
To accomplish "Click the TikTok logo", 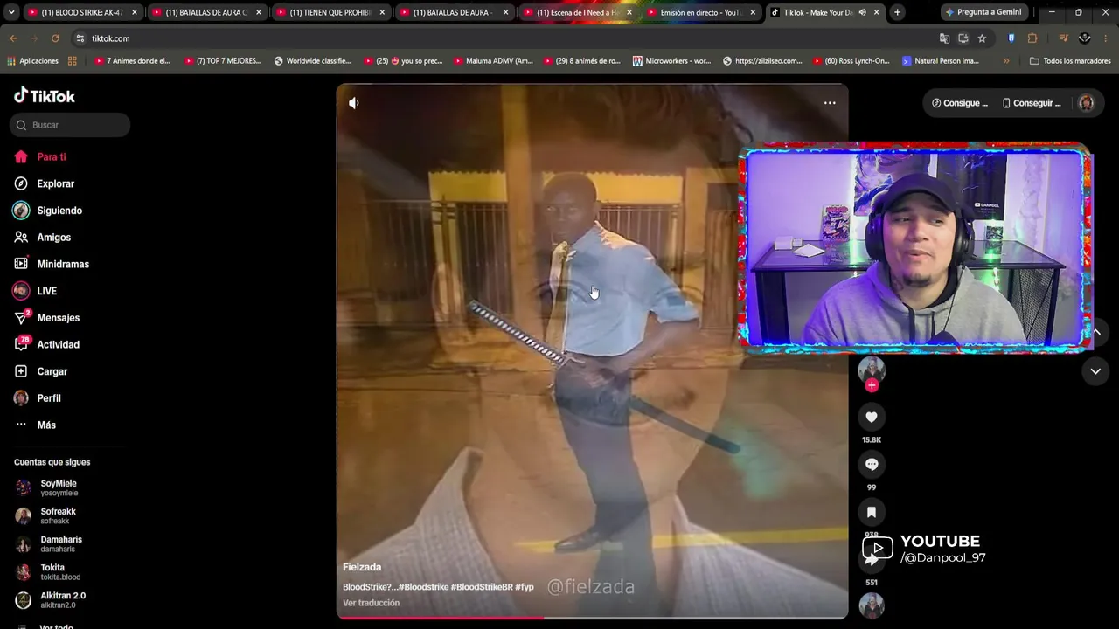I will pyautogui.click(x=45, y=95).
